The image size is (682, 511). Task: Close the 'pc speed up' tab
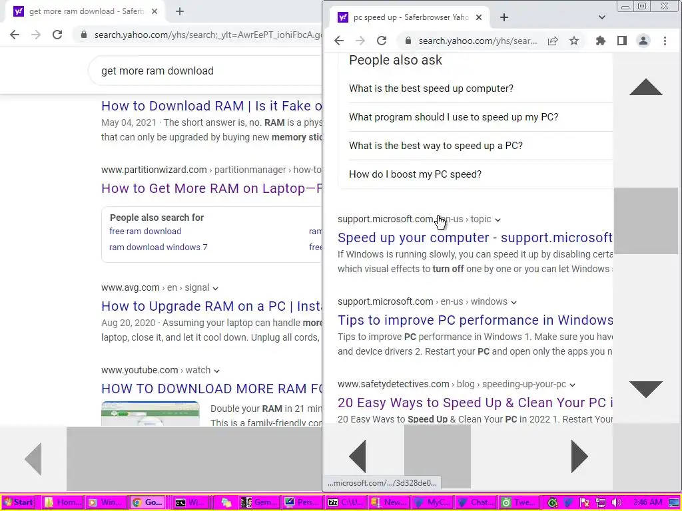point(479,17)
